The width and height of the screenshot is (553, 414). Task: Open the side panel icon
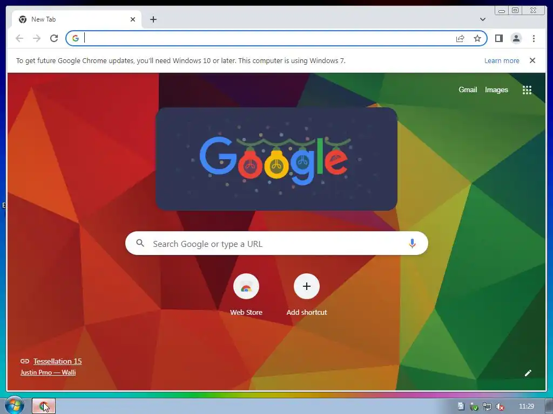(498, 38)
